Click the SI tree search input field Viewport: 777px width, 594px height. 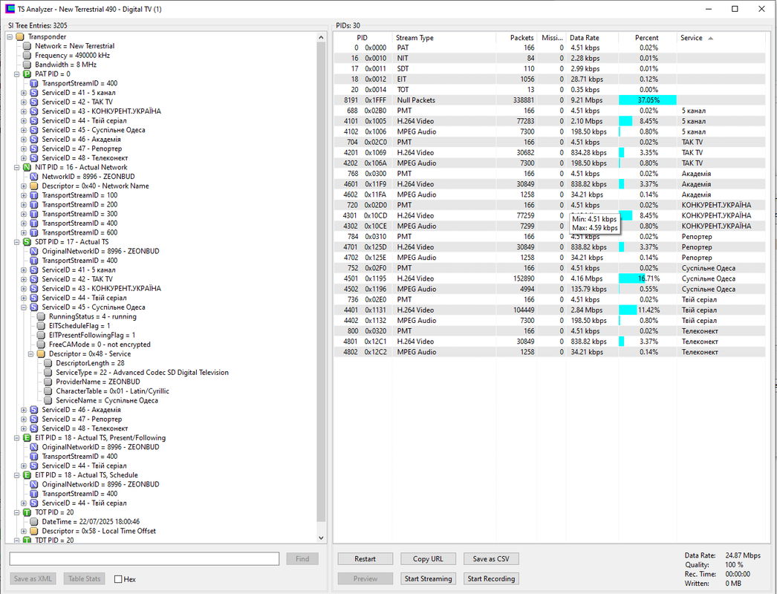point(144,559)
